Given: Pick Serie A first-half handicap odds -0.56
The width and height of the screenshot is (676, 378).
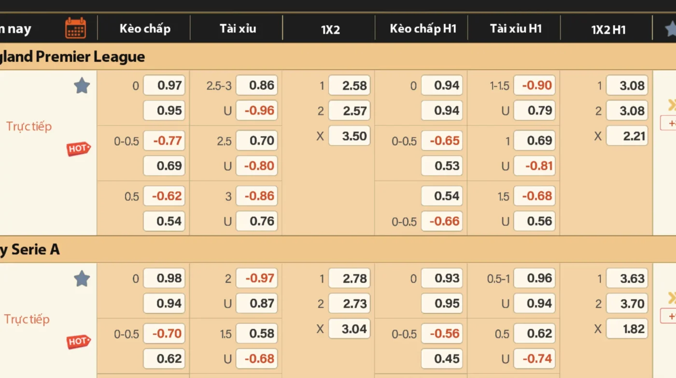Looking at the screenshot, I should (x=442, y=333).
